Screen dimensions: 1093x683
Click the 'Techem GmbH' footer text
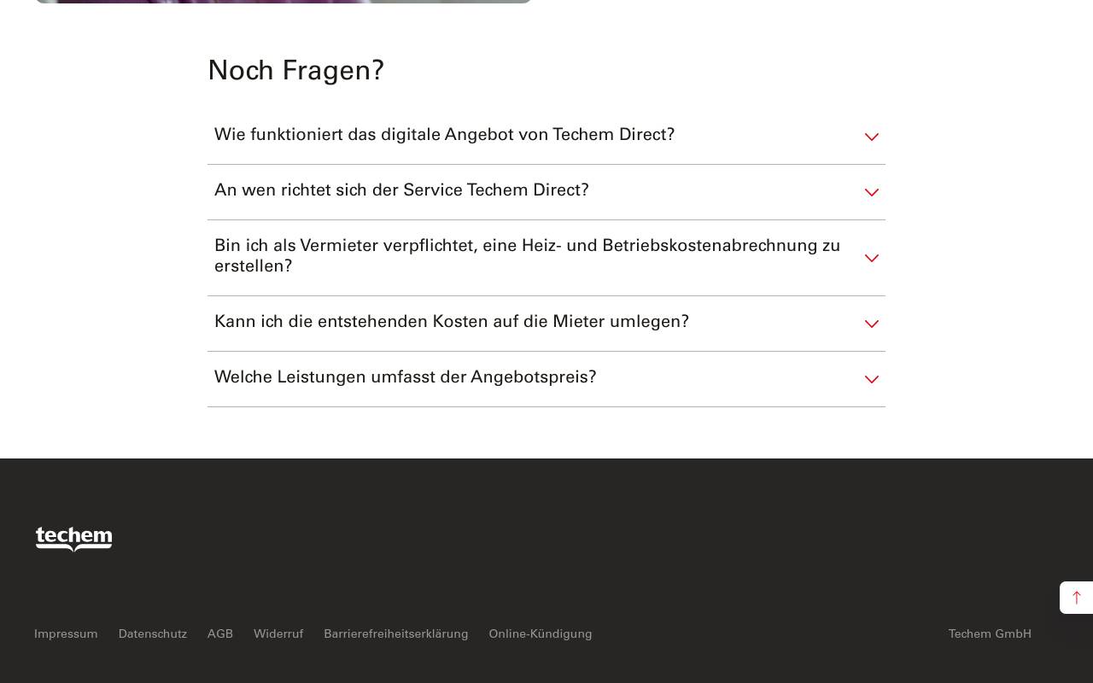pos(990,633)
